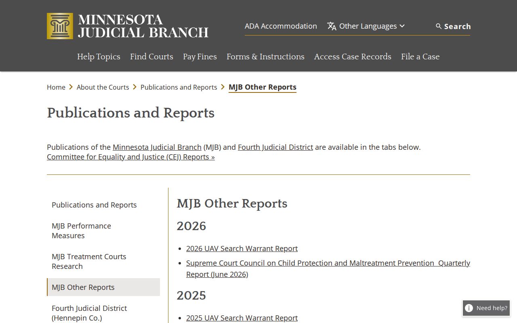Image resolution: width=517 pixels, height=323 pixels.
Task: Click the Need help? button
Action: 486,308
